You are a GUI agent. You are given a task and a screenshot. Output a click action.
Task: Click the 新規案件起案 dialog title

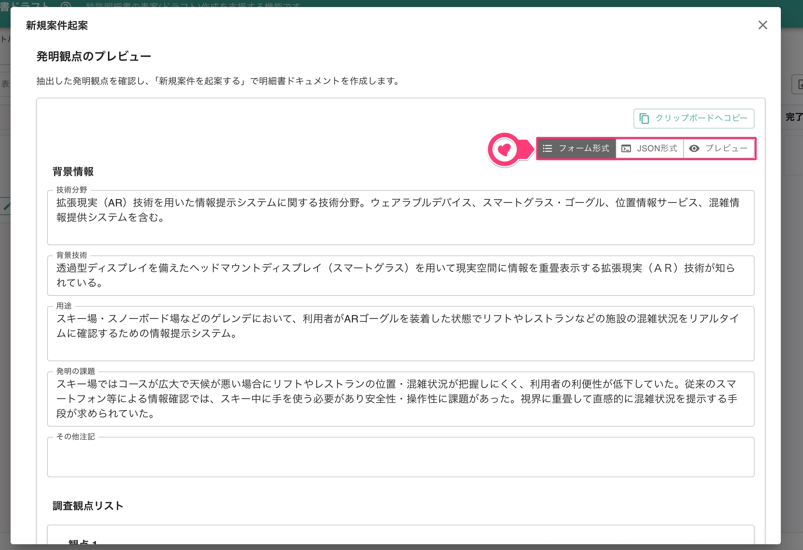click(x=57, y=26)
